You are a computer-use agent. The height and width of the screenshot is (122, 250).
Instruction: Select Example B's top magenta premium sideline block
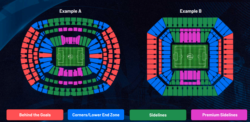(x=190, y=36)
